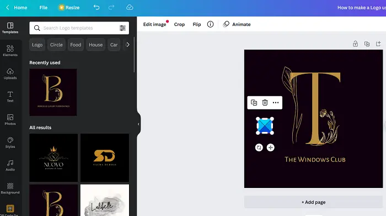Click the templates panel scrollbar

coord(134,55)
